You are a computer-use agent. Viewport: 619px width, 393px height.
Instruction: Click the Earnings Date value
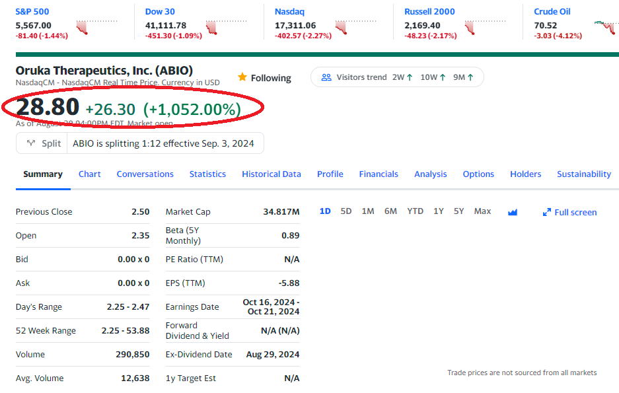pos(272,306)
